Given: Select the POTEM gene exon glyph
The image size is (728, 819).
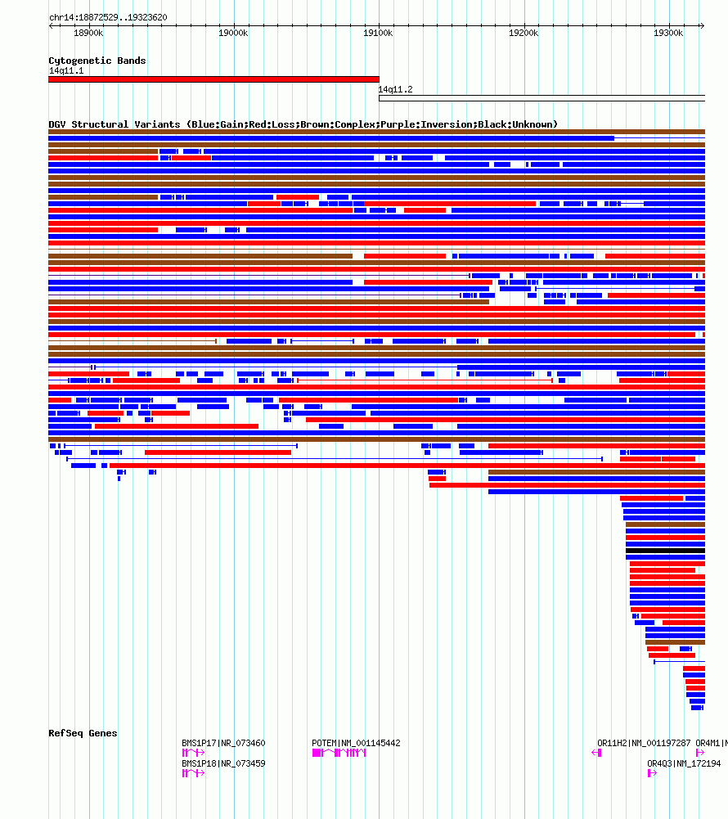Looking at the screenshot, I should (339, 753).
